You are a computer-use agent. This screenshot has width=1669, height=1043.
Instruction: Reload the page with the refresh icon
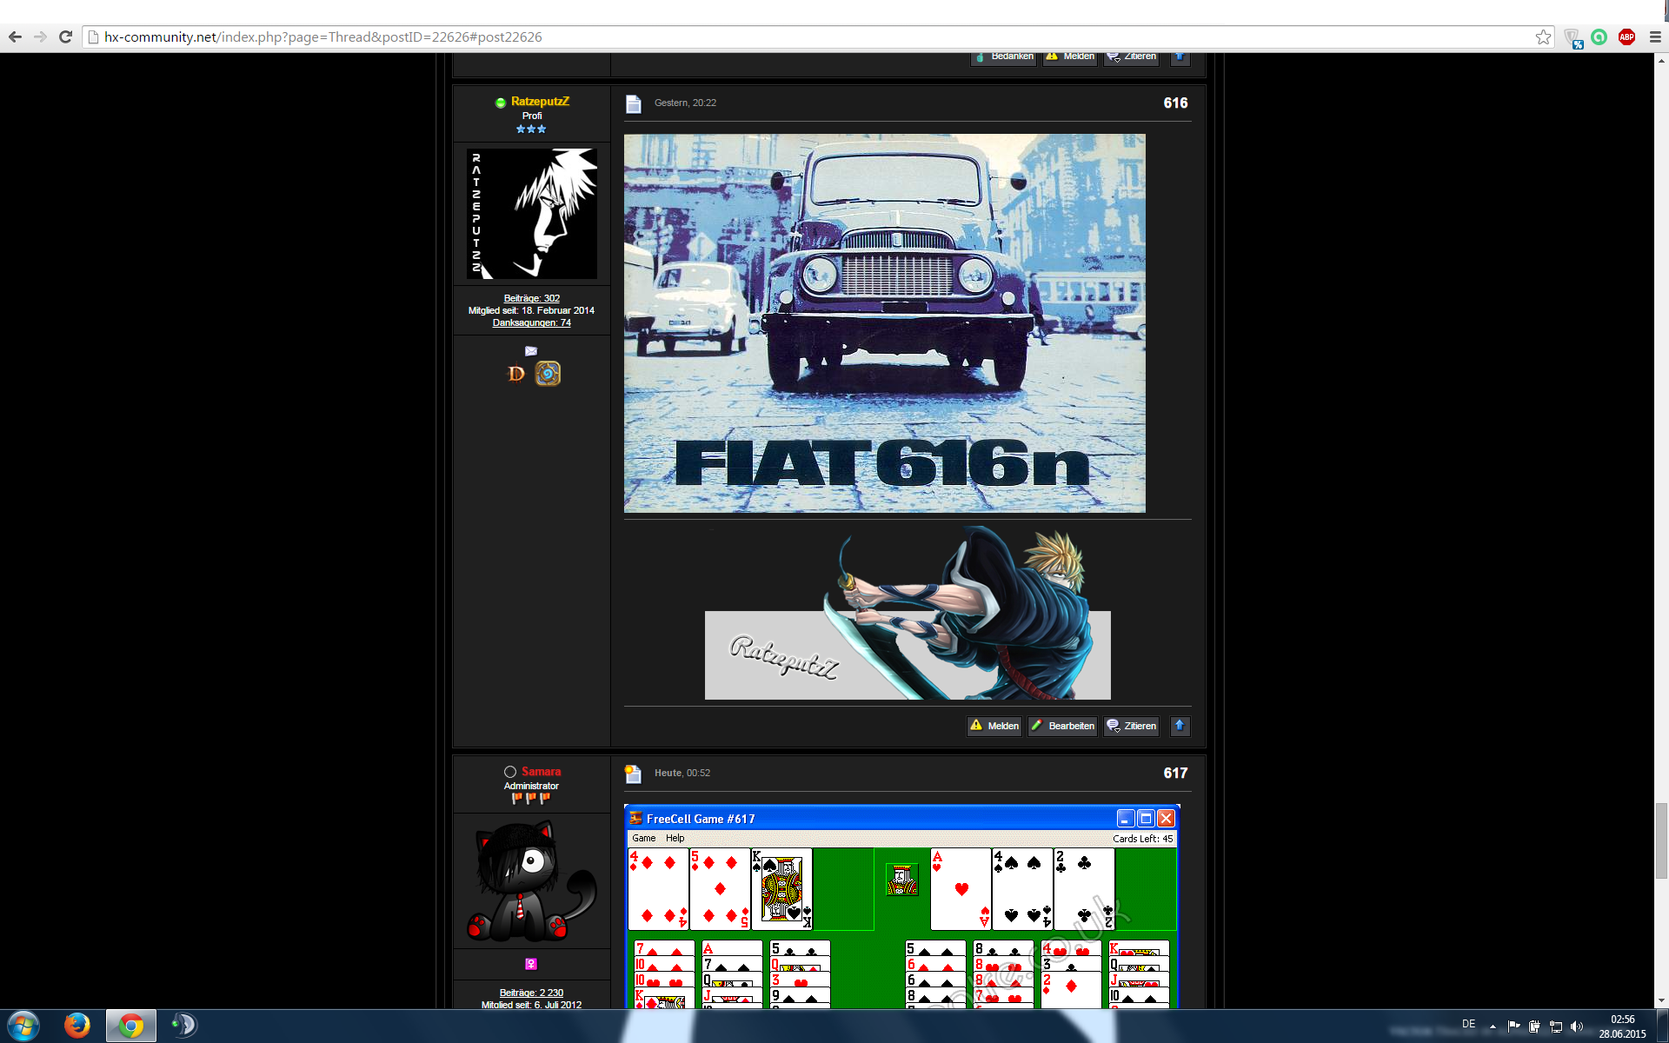[x=65, y=37]
